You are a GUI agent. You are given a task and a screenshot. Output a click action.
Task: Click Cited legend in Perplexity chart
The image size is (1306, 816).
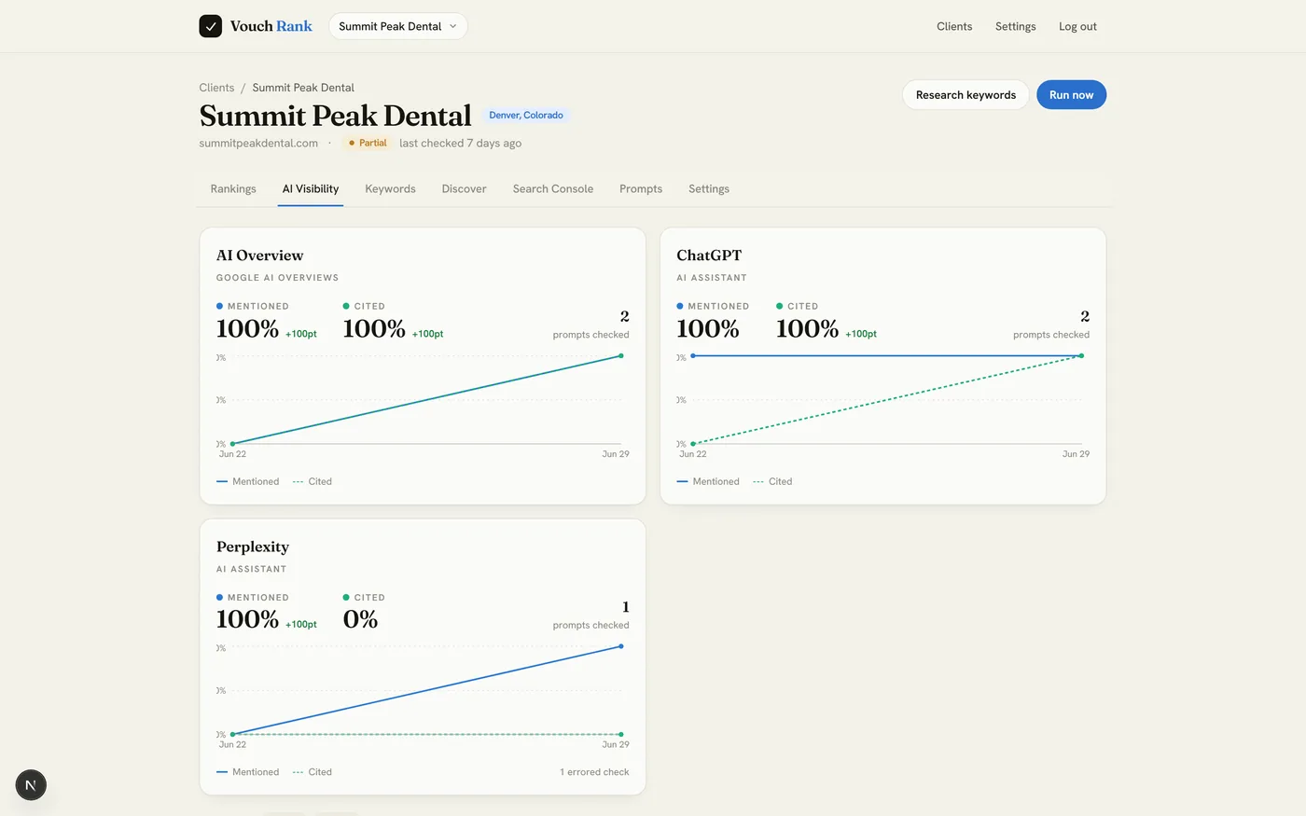[x=313, y=772]
